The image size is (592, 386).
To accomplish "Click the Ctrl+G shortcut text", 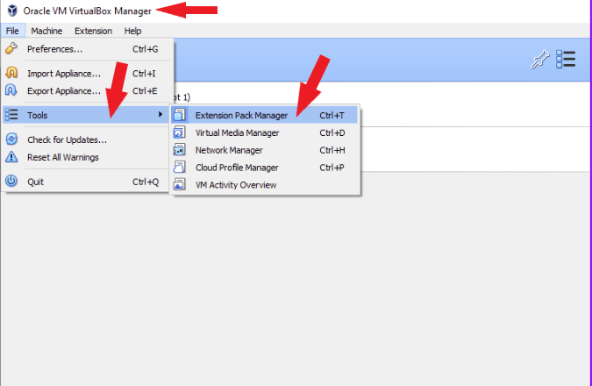I will pos(145,49).
